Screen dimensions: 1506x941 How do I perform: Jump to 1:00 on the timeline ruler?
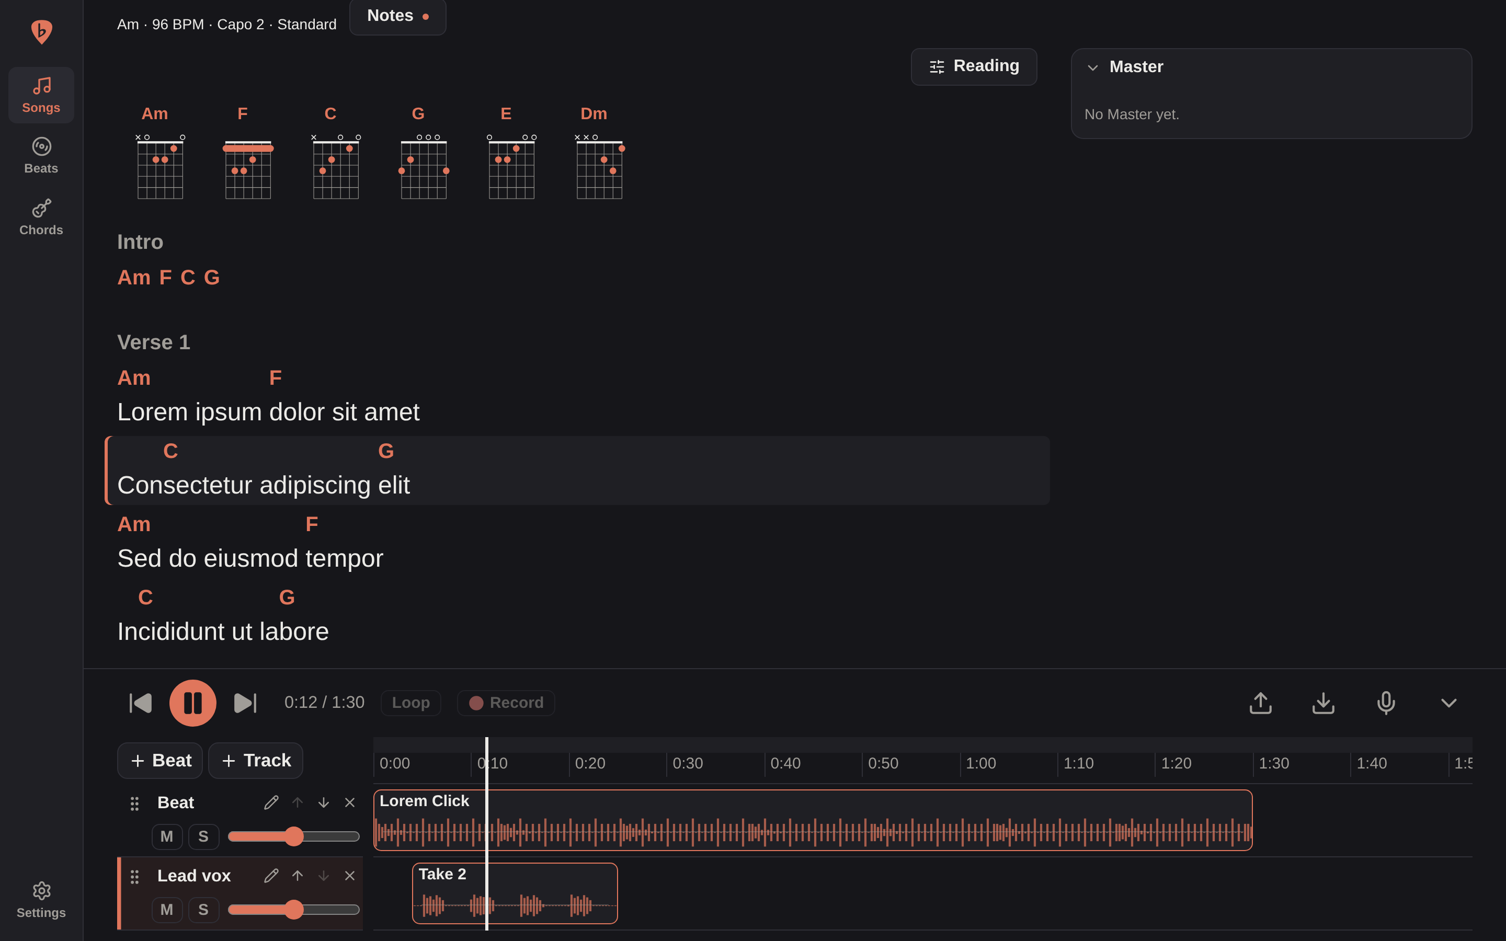[981, 764]
